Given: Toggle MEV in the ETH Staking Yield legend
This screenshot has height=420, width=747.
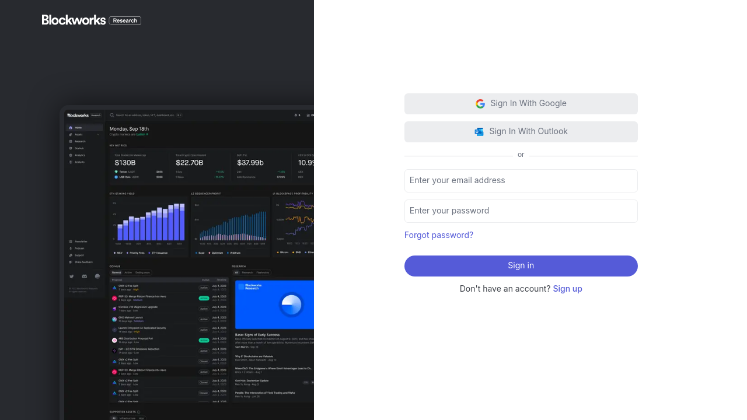Looking at the screenshot, I should pyautogui.click(x=120, y=253).
